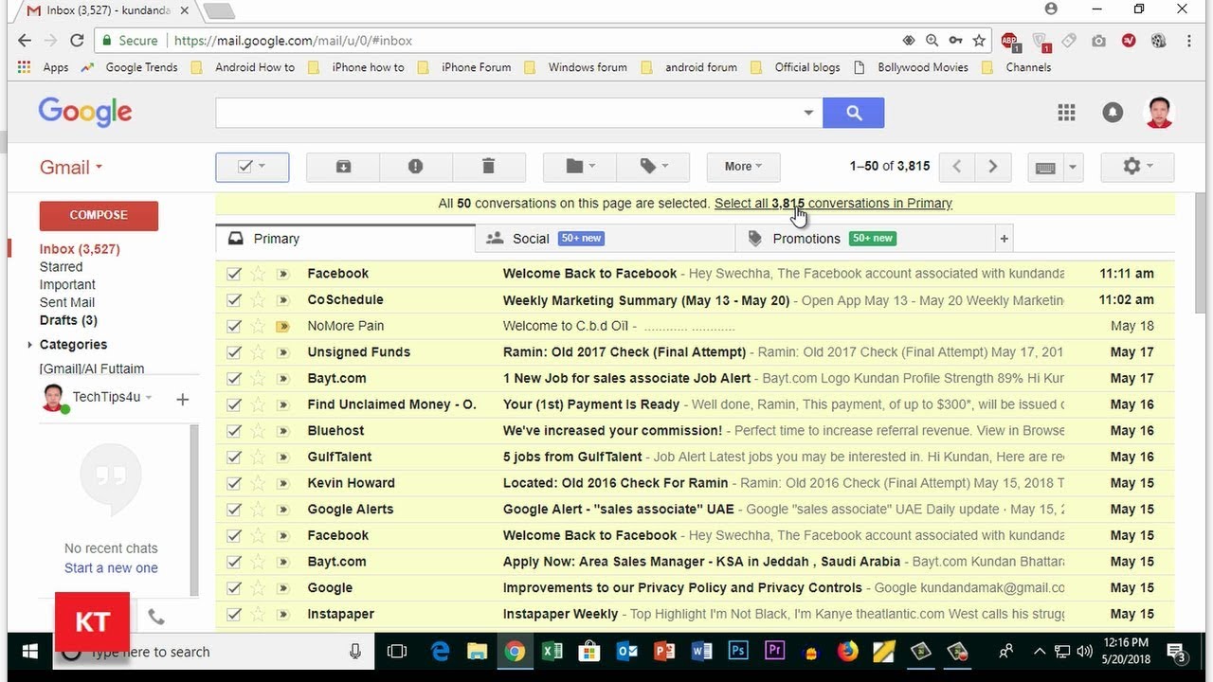Click the blue search button
The width and height of the screenshot is (1213, 682).
pyautogui.click(x=854, y=113)
